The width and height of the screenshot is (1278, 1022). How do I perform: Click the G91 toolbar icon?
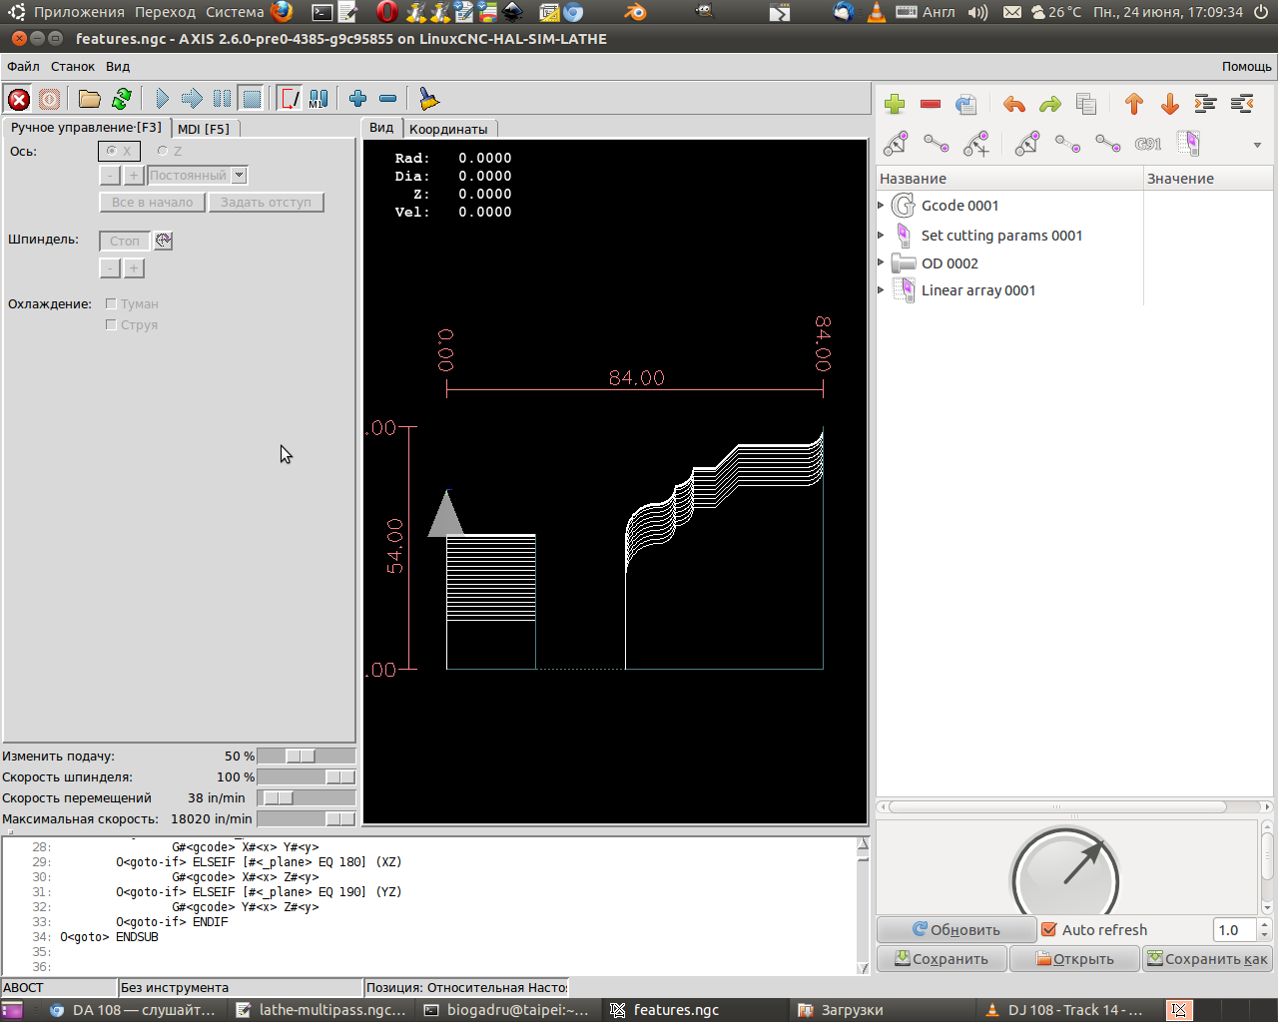click(1147, 144)
